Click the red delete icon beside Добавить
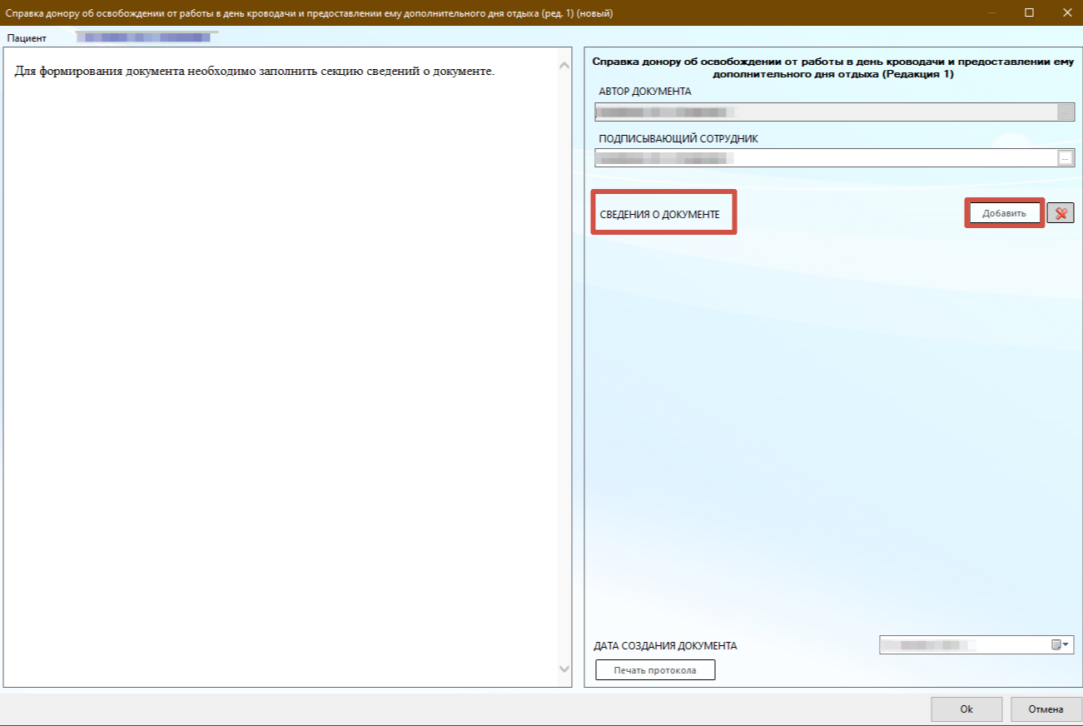 (1061, 213)
